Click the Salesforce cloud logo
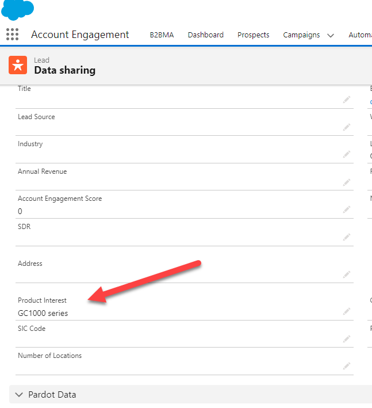 [17, 10]
